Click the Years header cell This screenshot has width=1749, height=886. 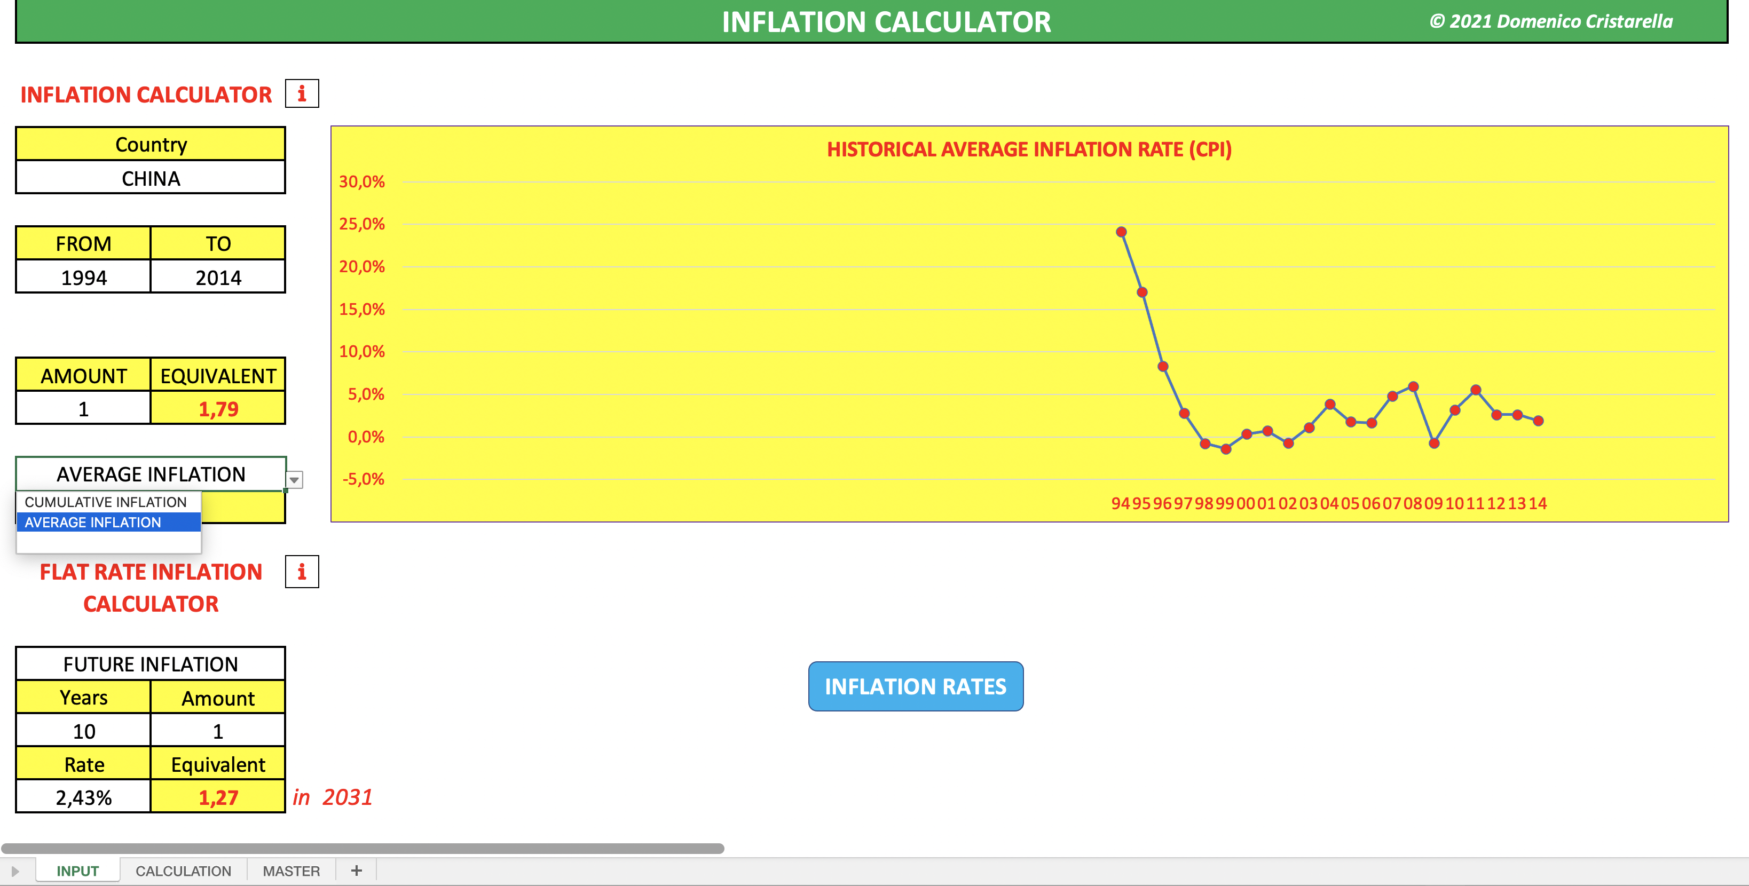click(83, 697)
